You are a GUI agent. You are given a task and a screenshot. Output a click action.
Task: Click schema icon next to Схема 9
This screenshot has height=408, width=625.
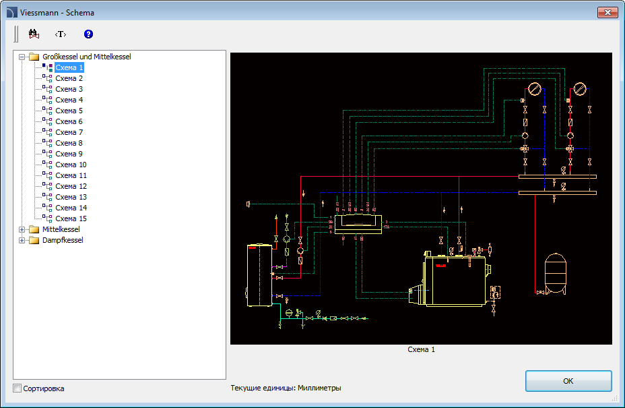[47, 154]
